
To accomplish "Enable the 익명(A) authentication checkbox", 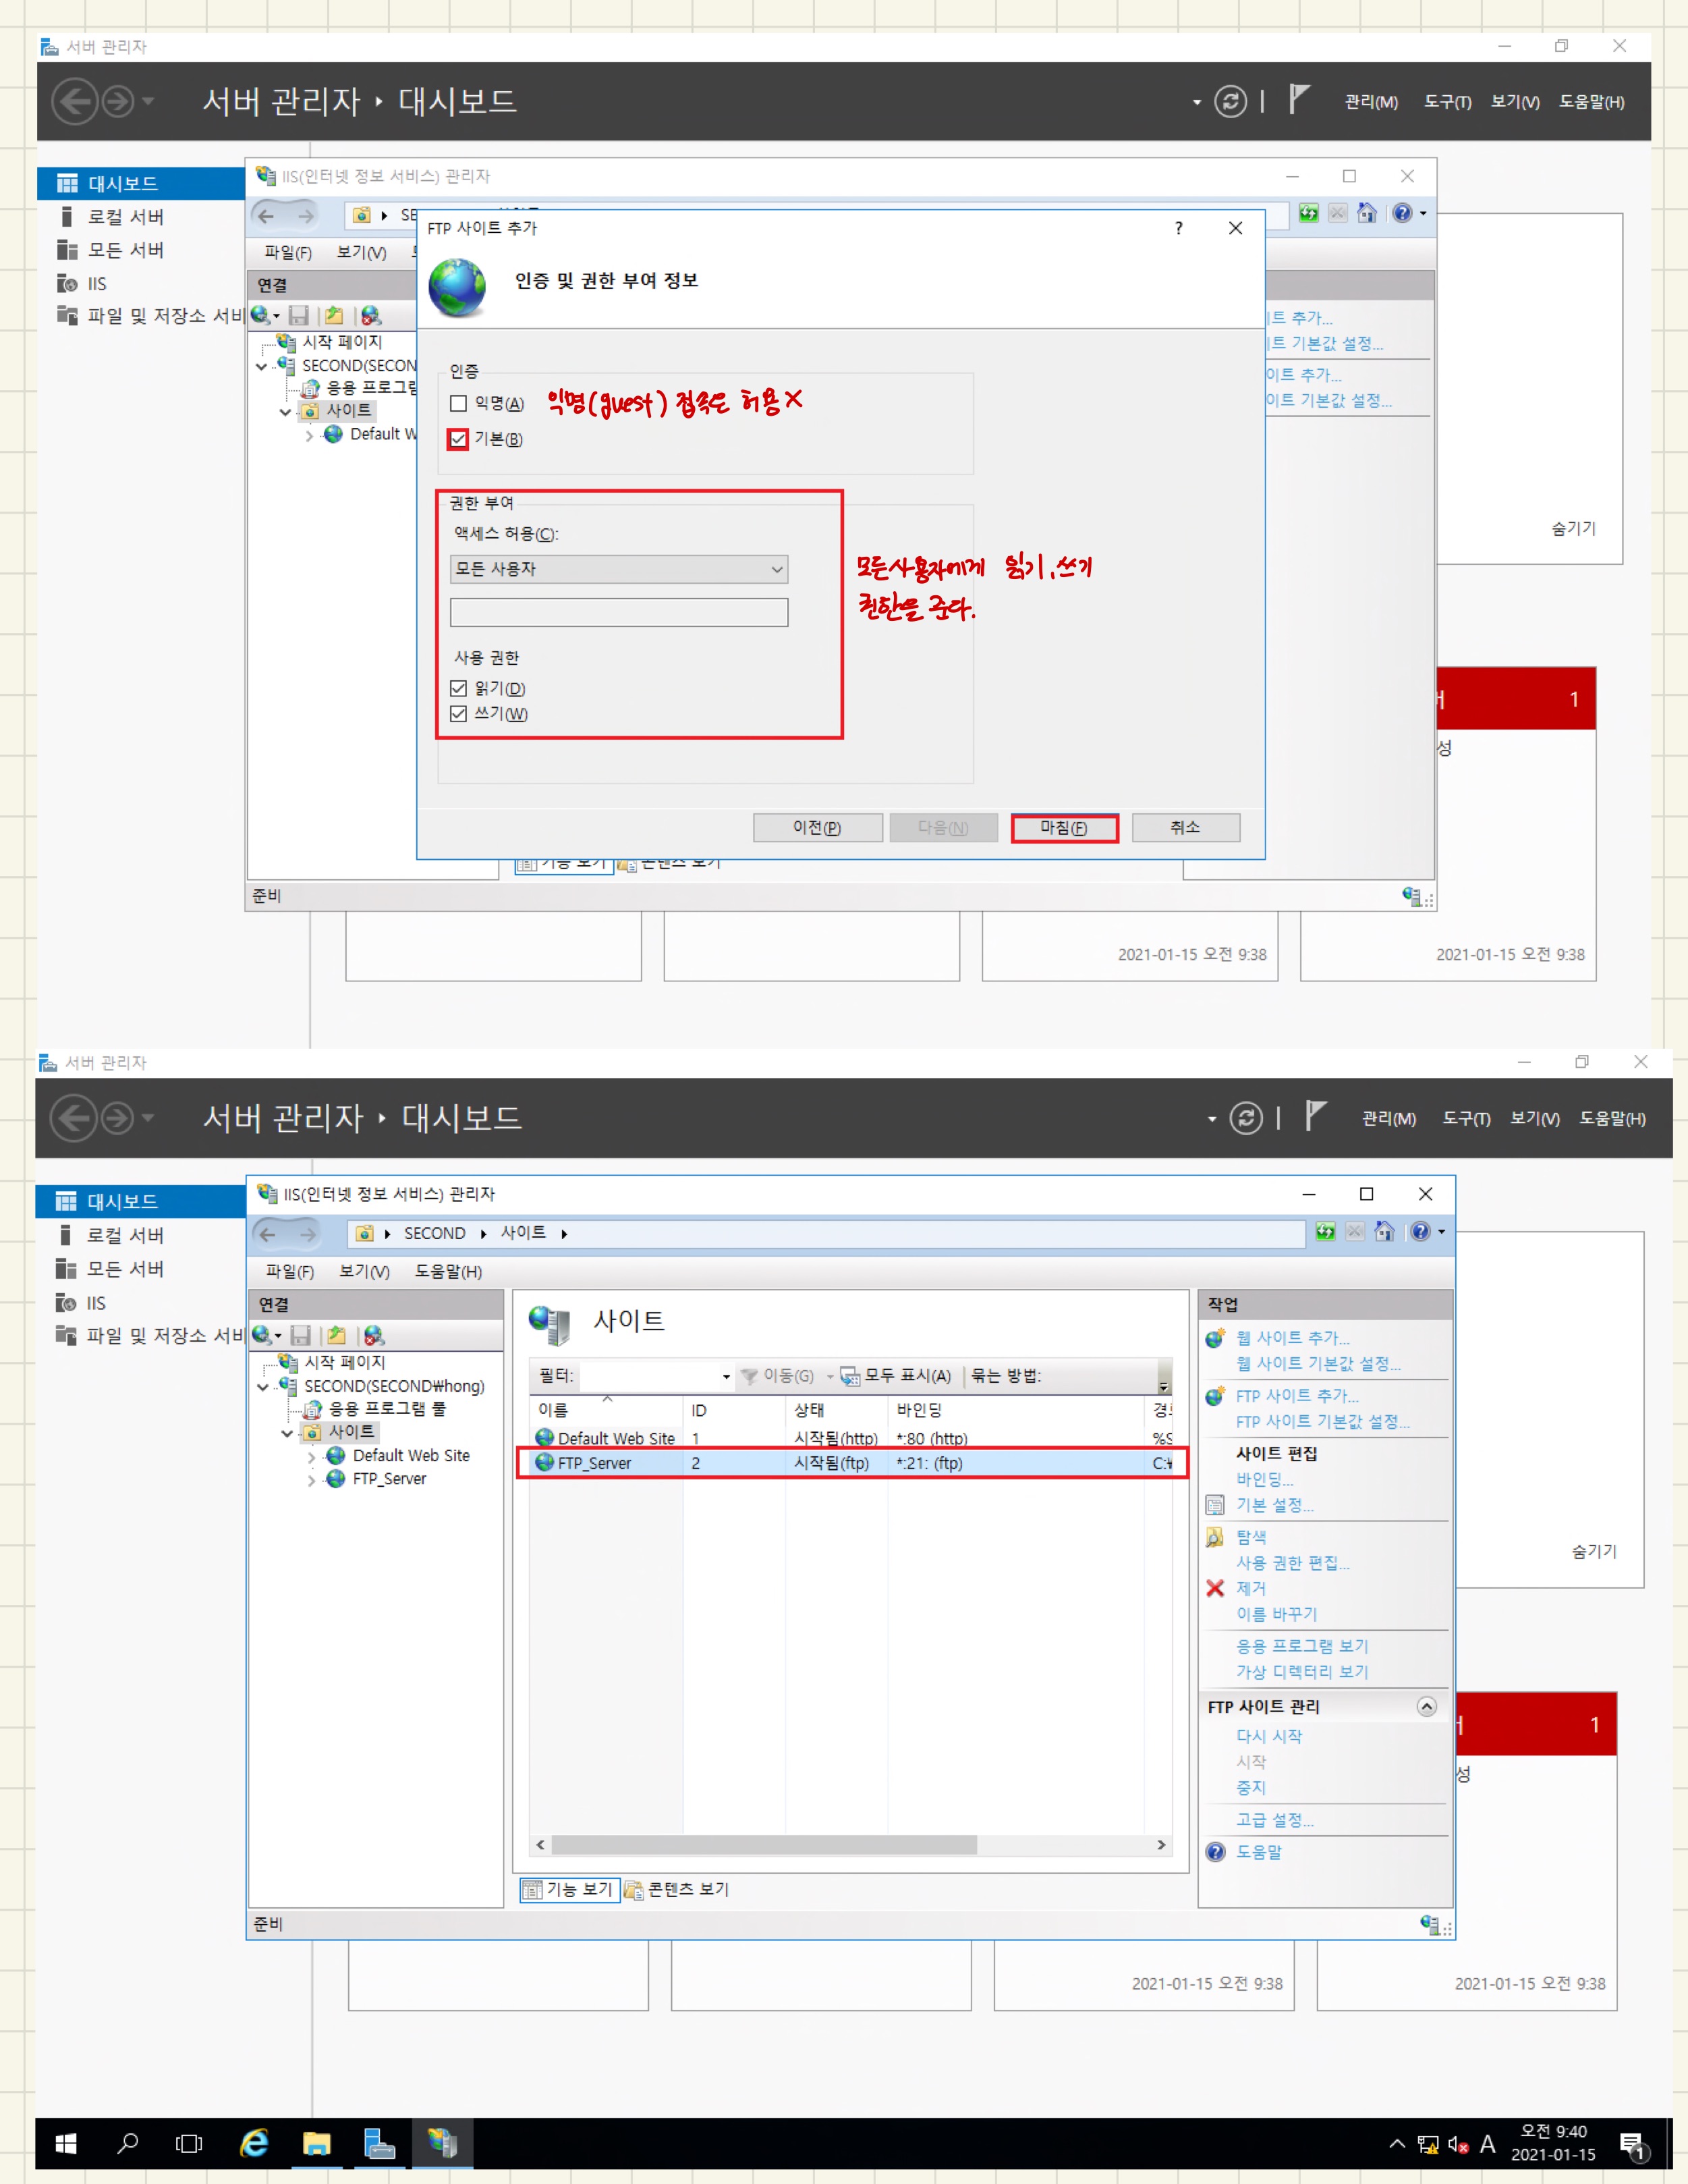I will click(x=459, y=404).
